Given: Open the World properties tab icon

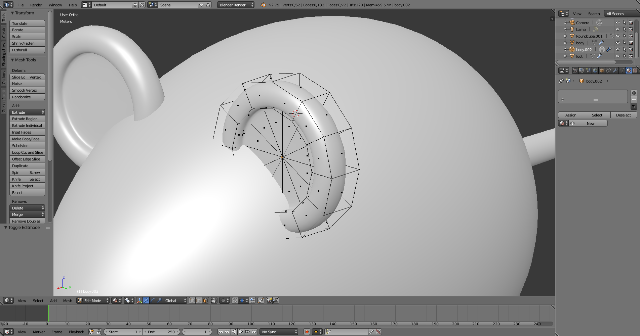Looking at the screenshot, I should [595, 70].
